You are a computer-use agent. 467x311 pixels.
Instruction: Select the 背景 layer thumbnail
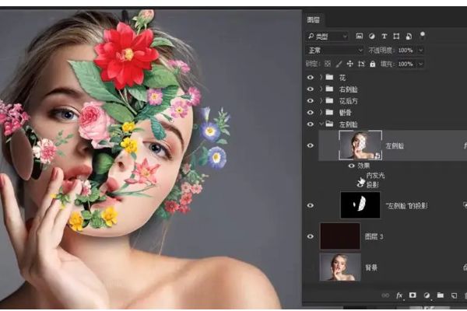coord(340,267)
